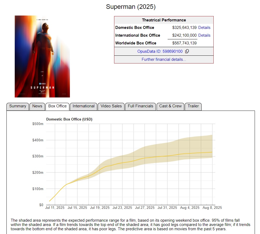Open Domestic Box Office Details link
This screenshot has height=234, width=260.
coord(204,28)
